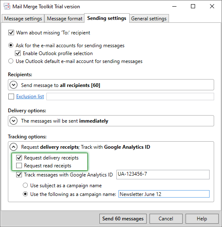The image size is (222, 227).
Task: Open Help for this dialog
Action: tap(202, 219)
